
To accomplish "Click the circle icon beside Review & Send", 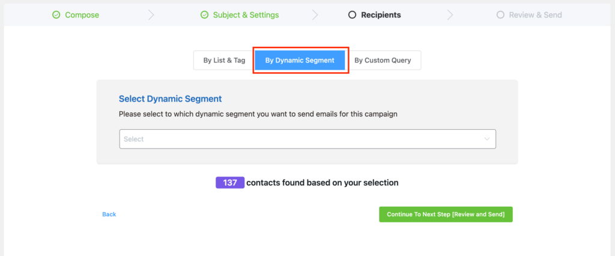I will (500, 15).
